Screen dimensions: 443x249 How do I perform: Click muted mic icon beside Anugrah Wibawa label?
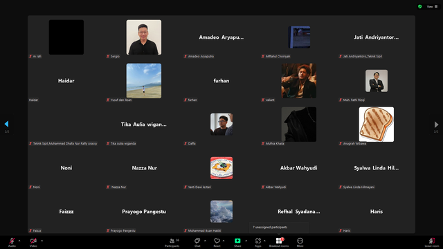341,143
